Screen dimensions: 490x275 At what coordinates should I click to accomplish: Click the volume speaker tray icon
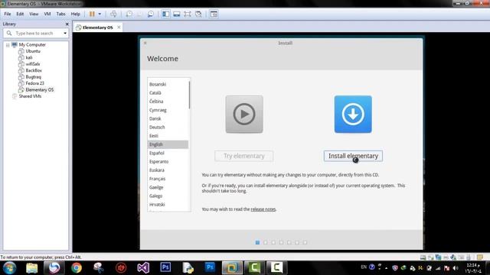456,268
